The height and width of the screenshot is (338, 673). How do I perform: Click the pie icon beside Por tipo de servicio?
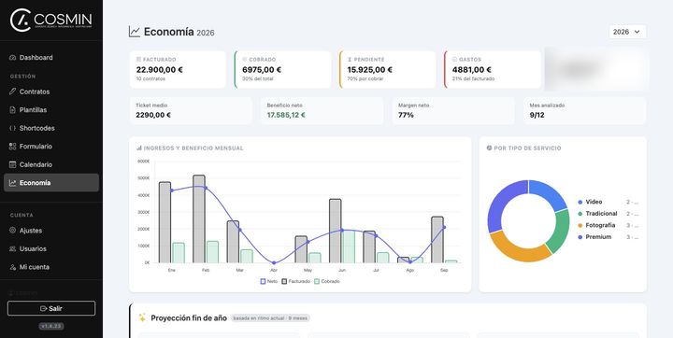489,148
